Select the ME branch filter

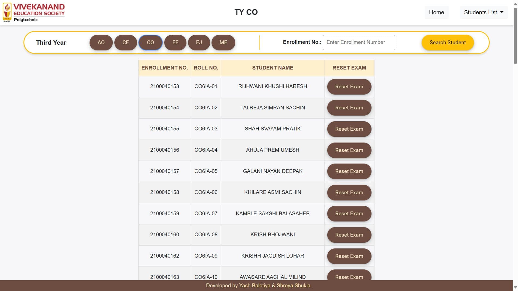tap(223, 42)
